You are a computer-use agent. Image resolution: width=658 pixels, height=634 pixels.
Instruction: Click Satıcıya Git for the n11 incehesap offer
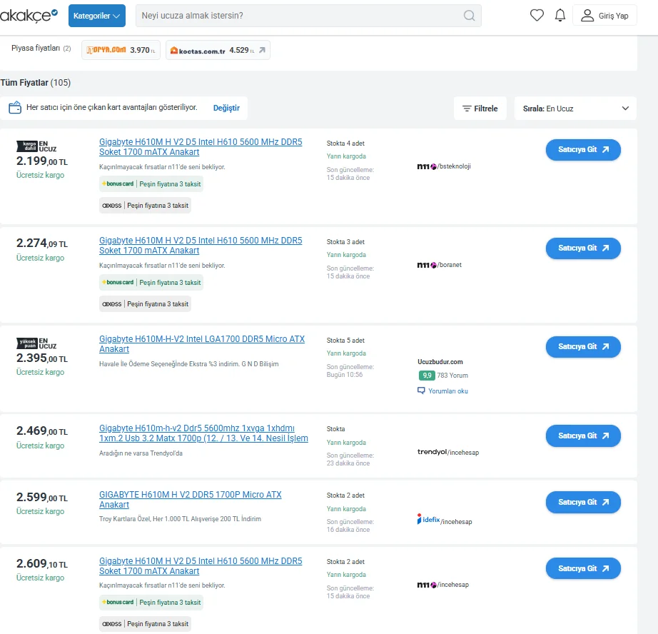583,568
